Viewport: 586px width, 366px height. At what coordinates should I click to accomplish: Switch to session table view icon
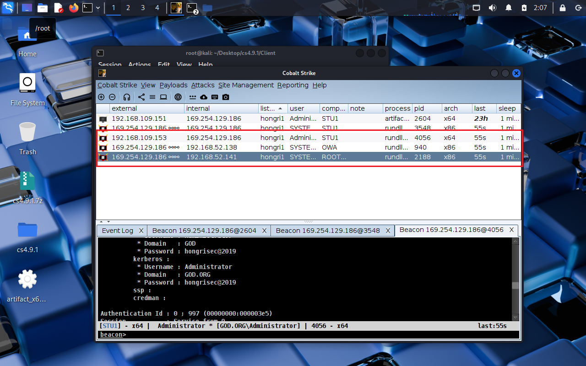[152, 97]
